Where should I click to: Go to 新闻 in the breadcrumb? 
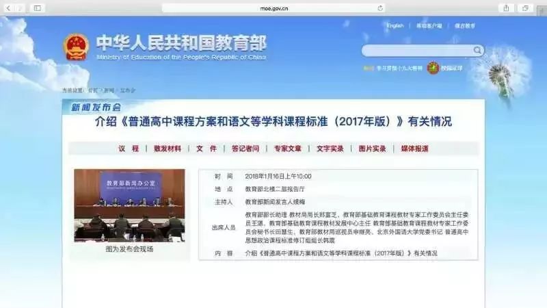coord(109,90)
